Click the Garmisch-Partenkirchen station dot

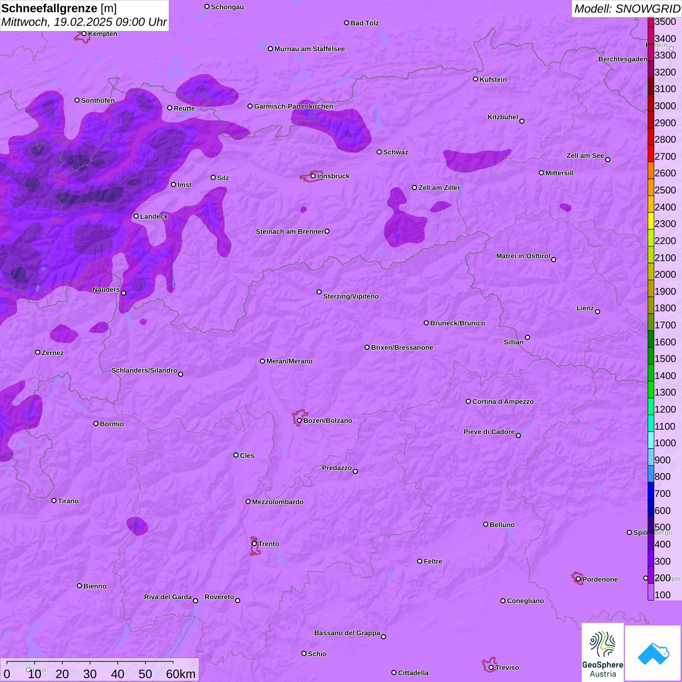(x=250, y=106)
